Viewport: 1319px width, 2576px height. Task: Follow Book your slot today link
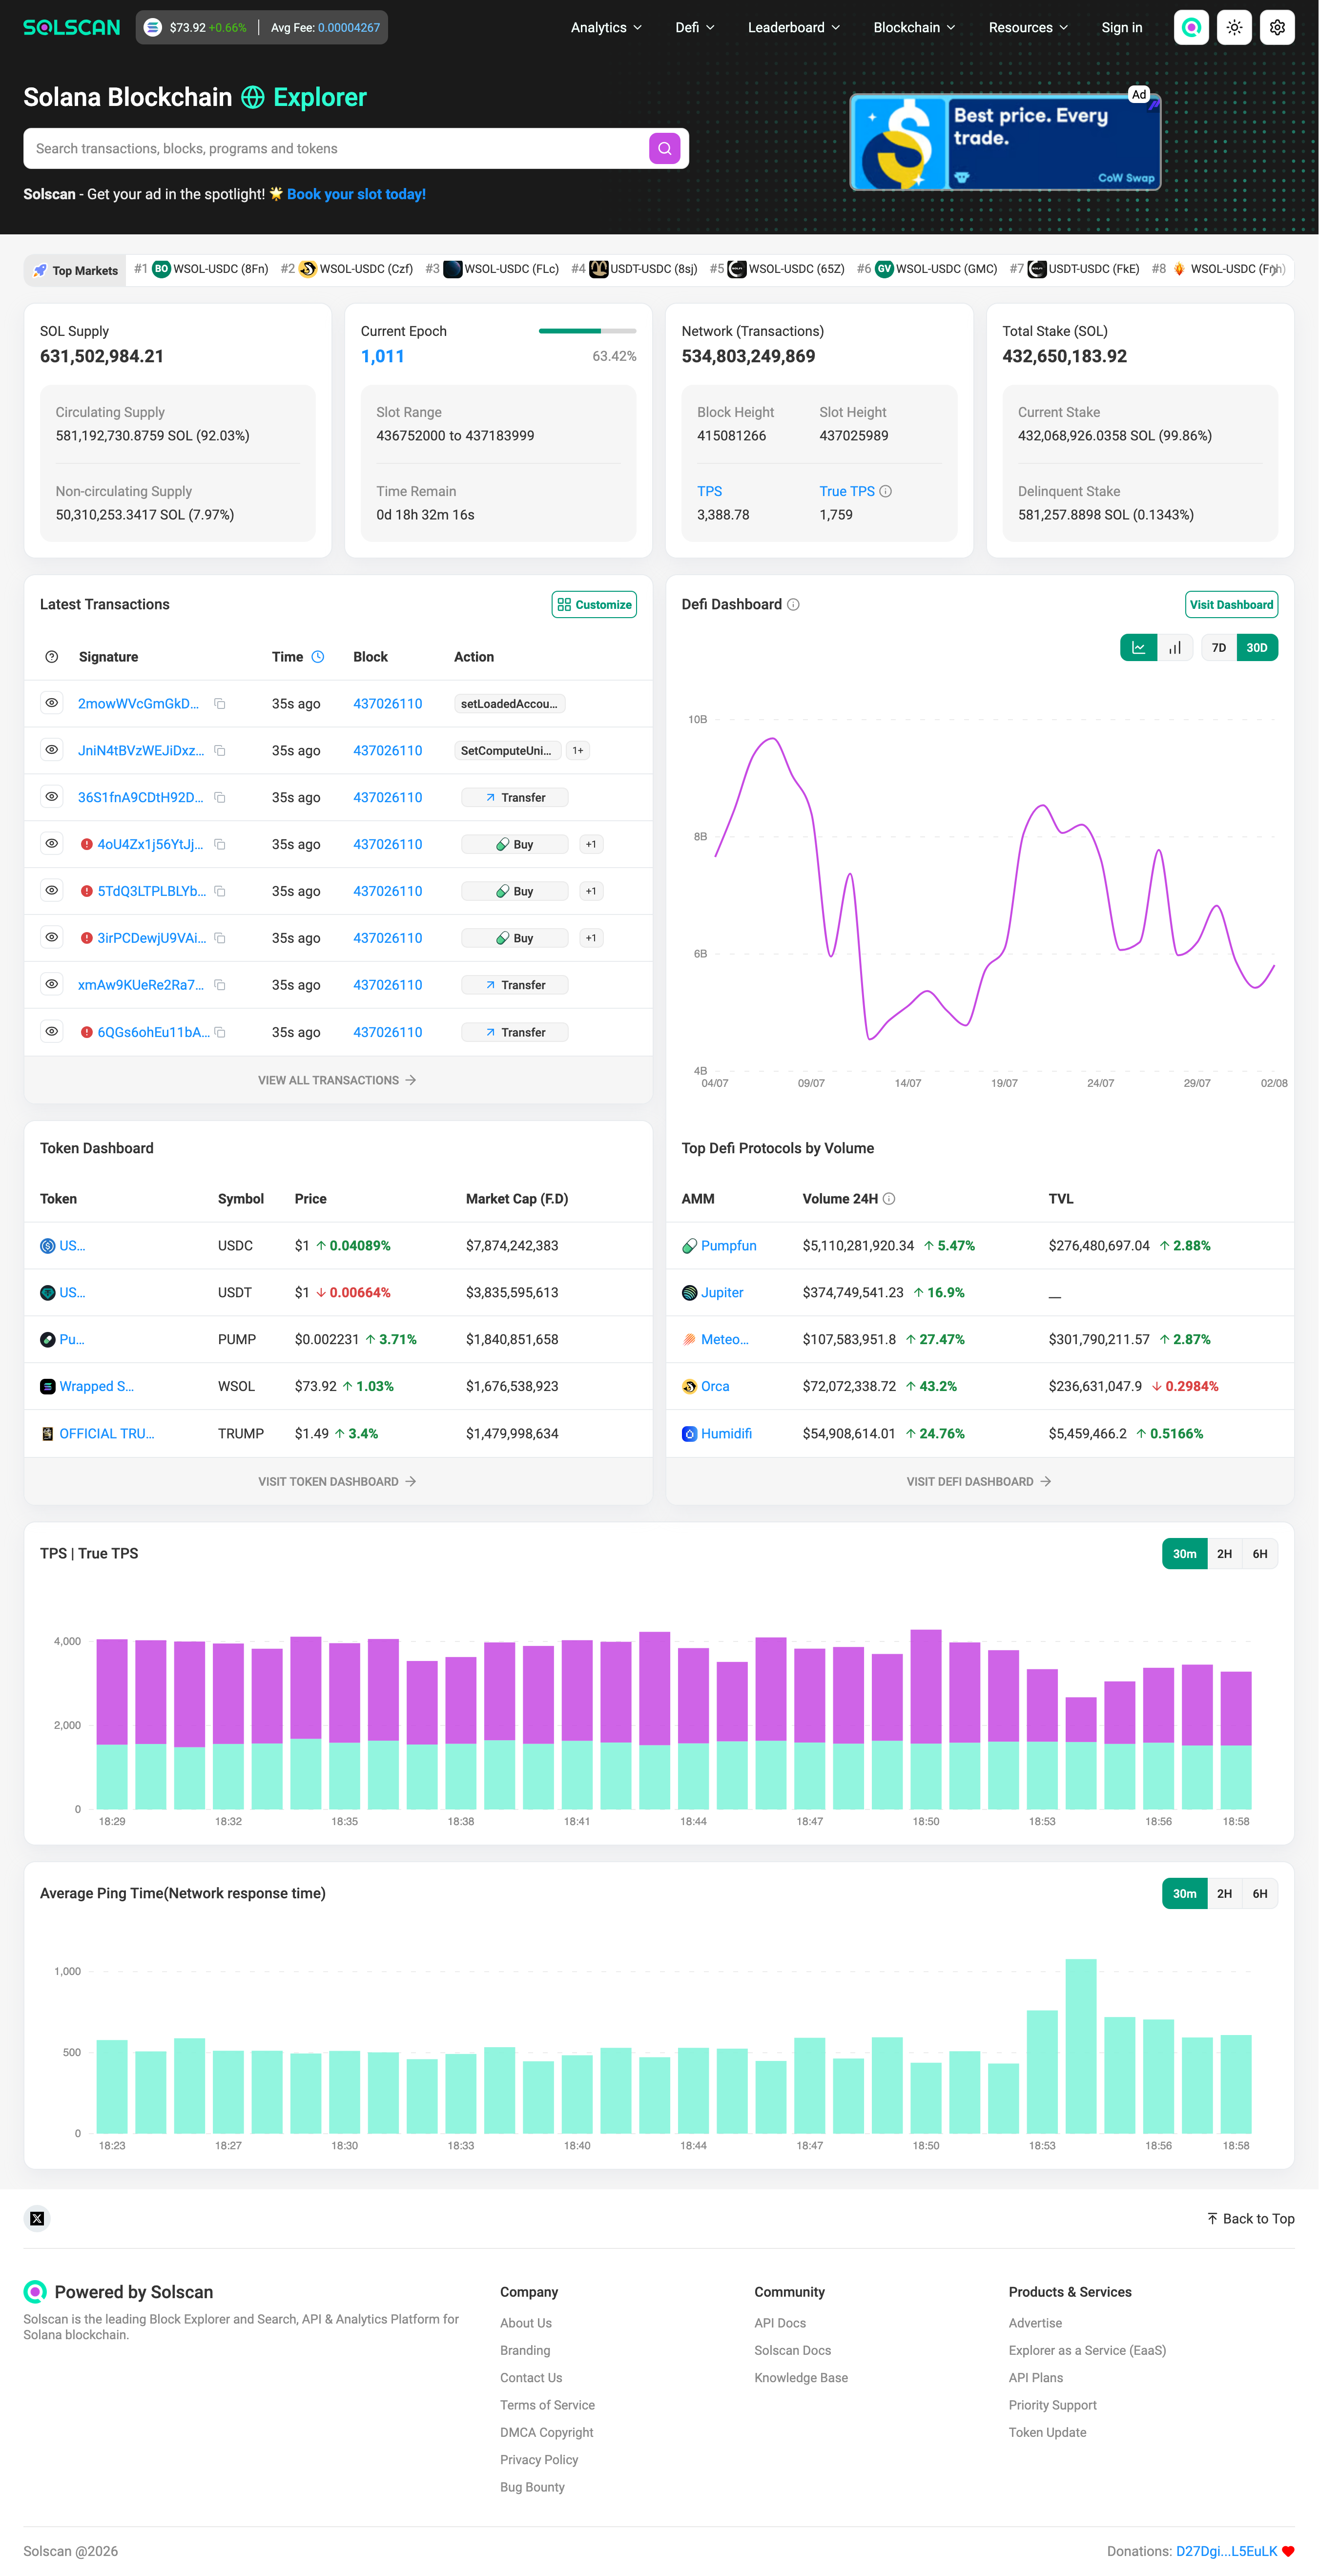(356, 194)
